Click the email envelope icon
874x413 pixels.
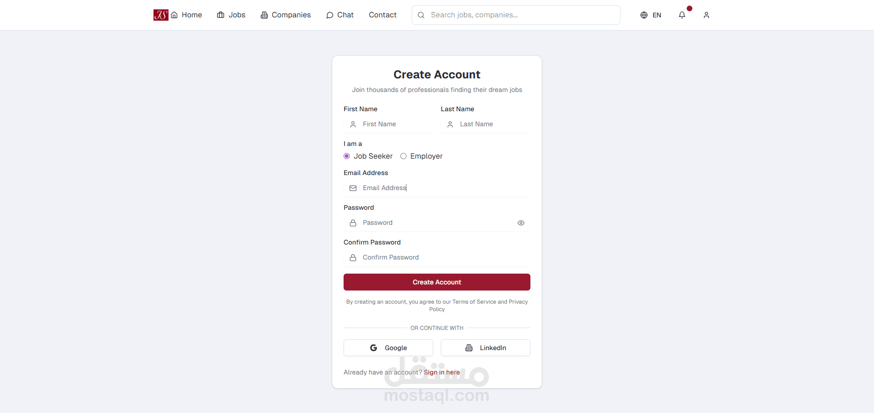pyautogui.click(x=353, y=188)
